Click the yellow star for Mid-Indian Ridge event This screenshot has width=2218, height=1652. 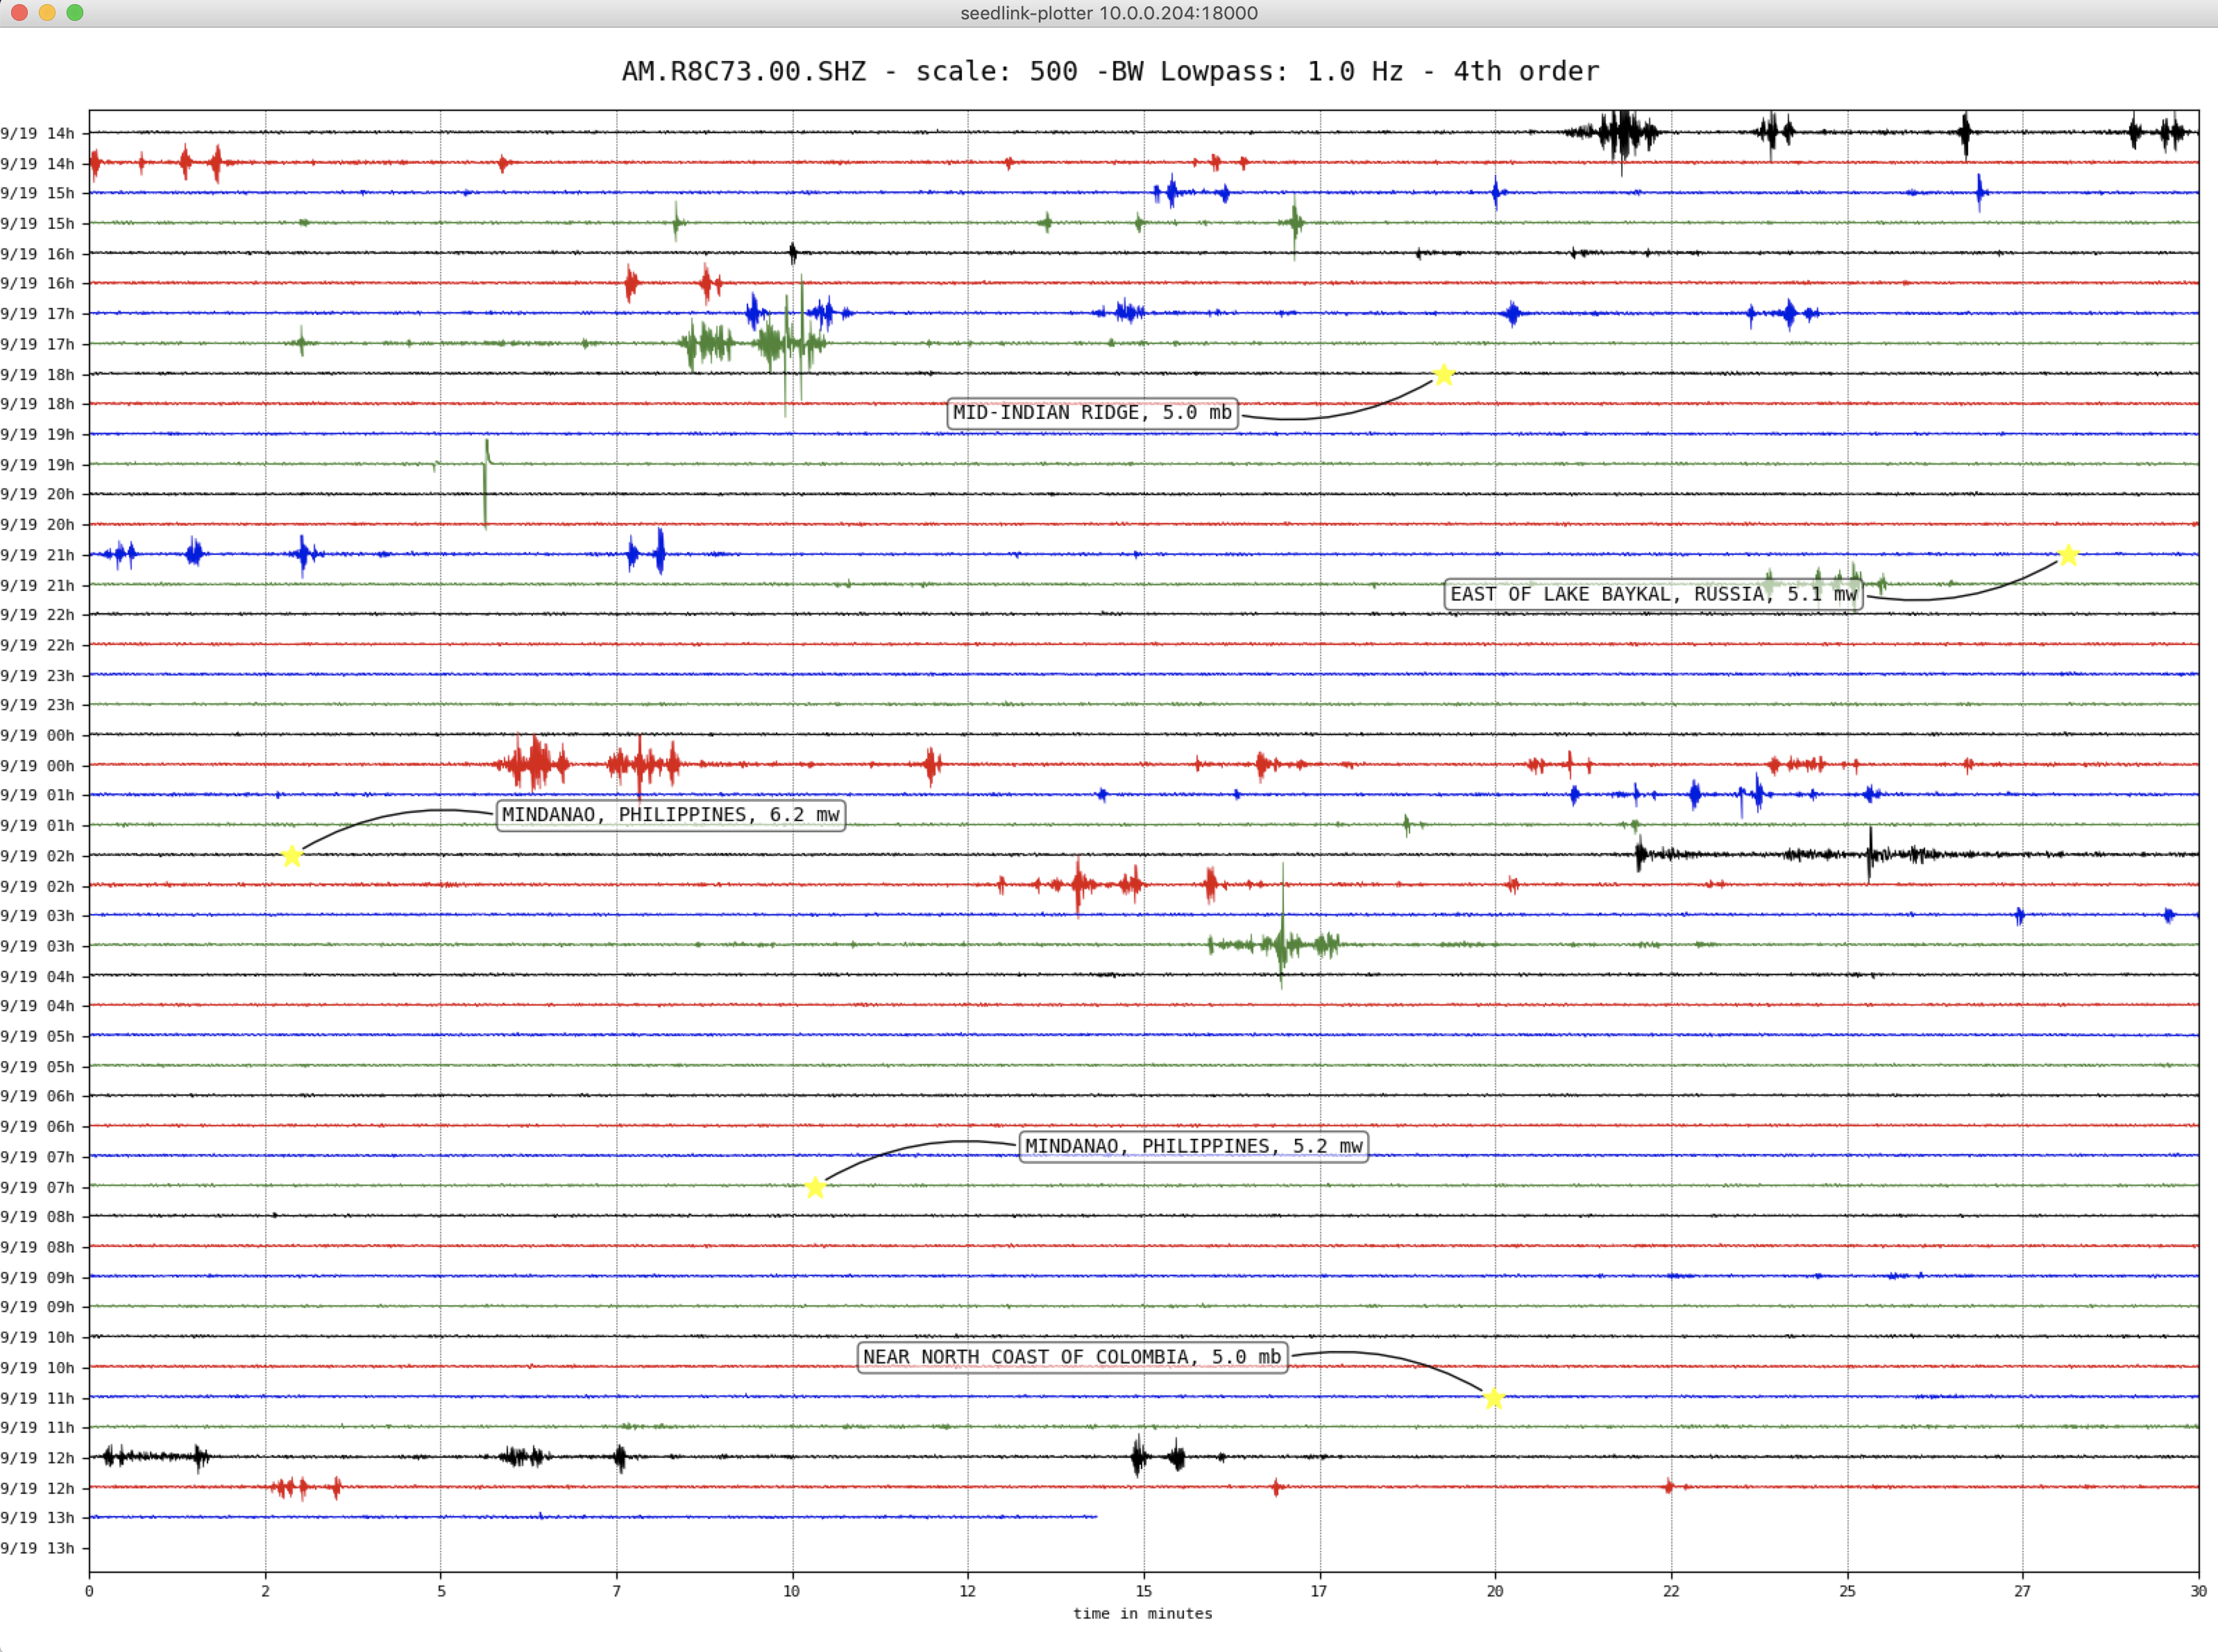tap(1443, 375)
